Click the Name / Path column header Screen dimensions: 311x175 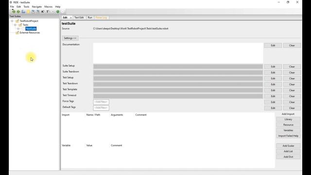point(93,115)
